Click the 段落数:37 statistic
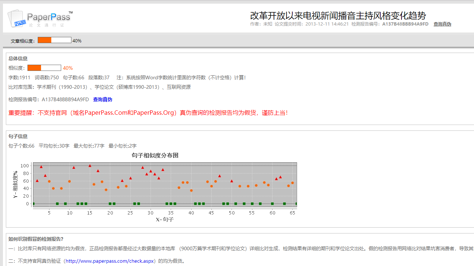Screen dimensions: 474x266 99,77
